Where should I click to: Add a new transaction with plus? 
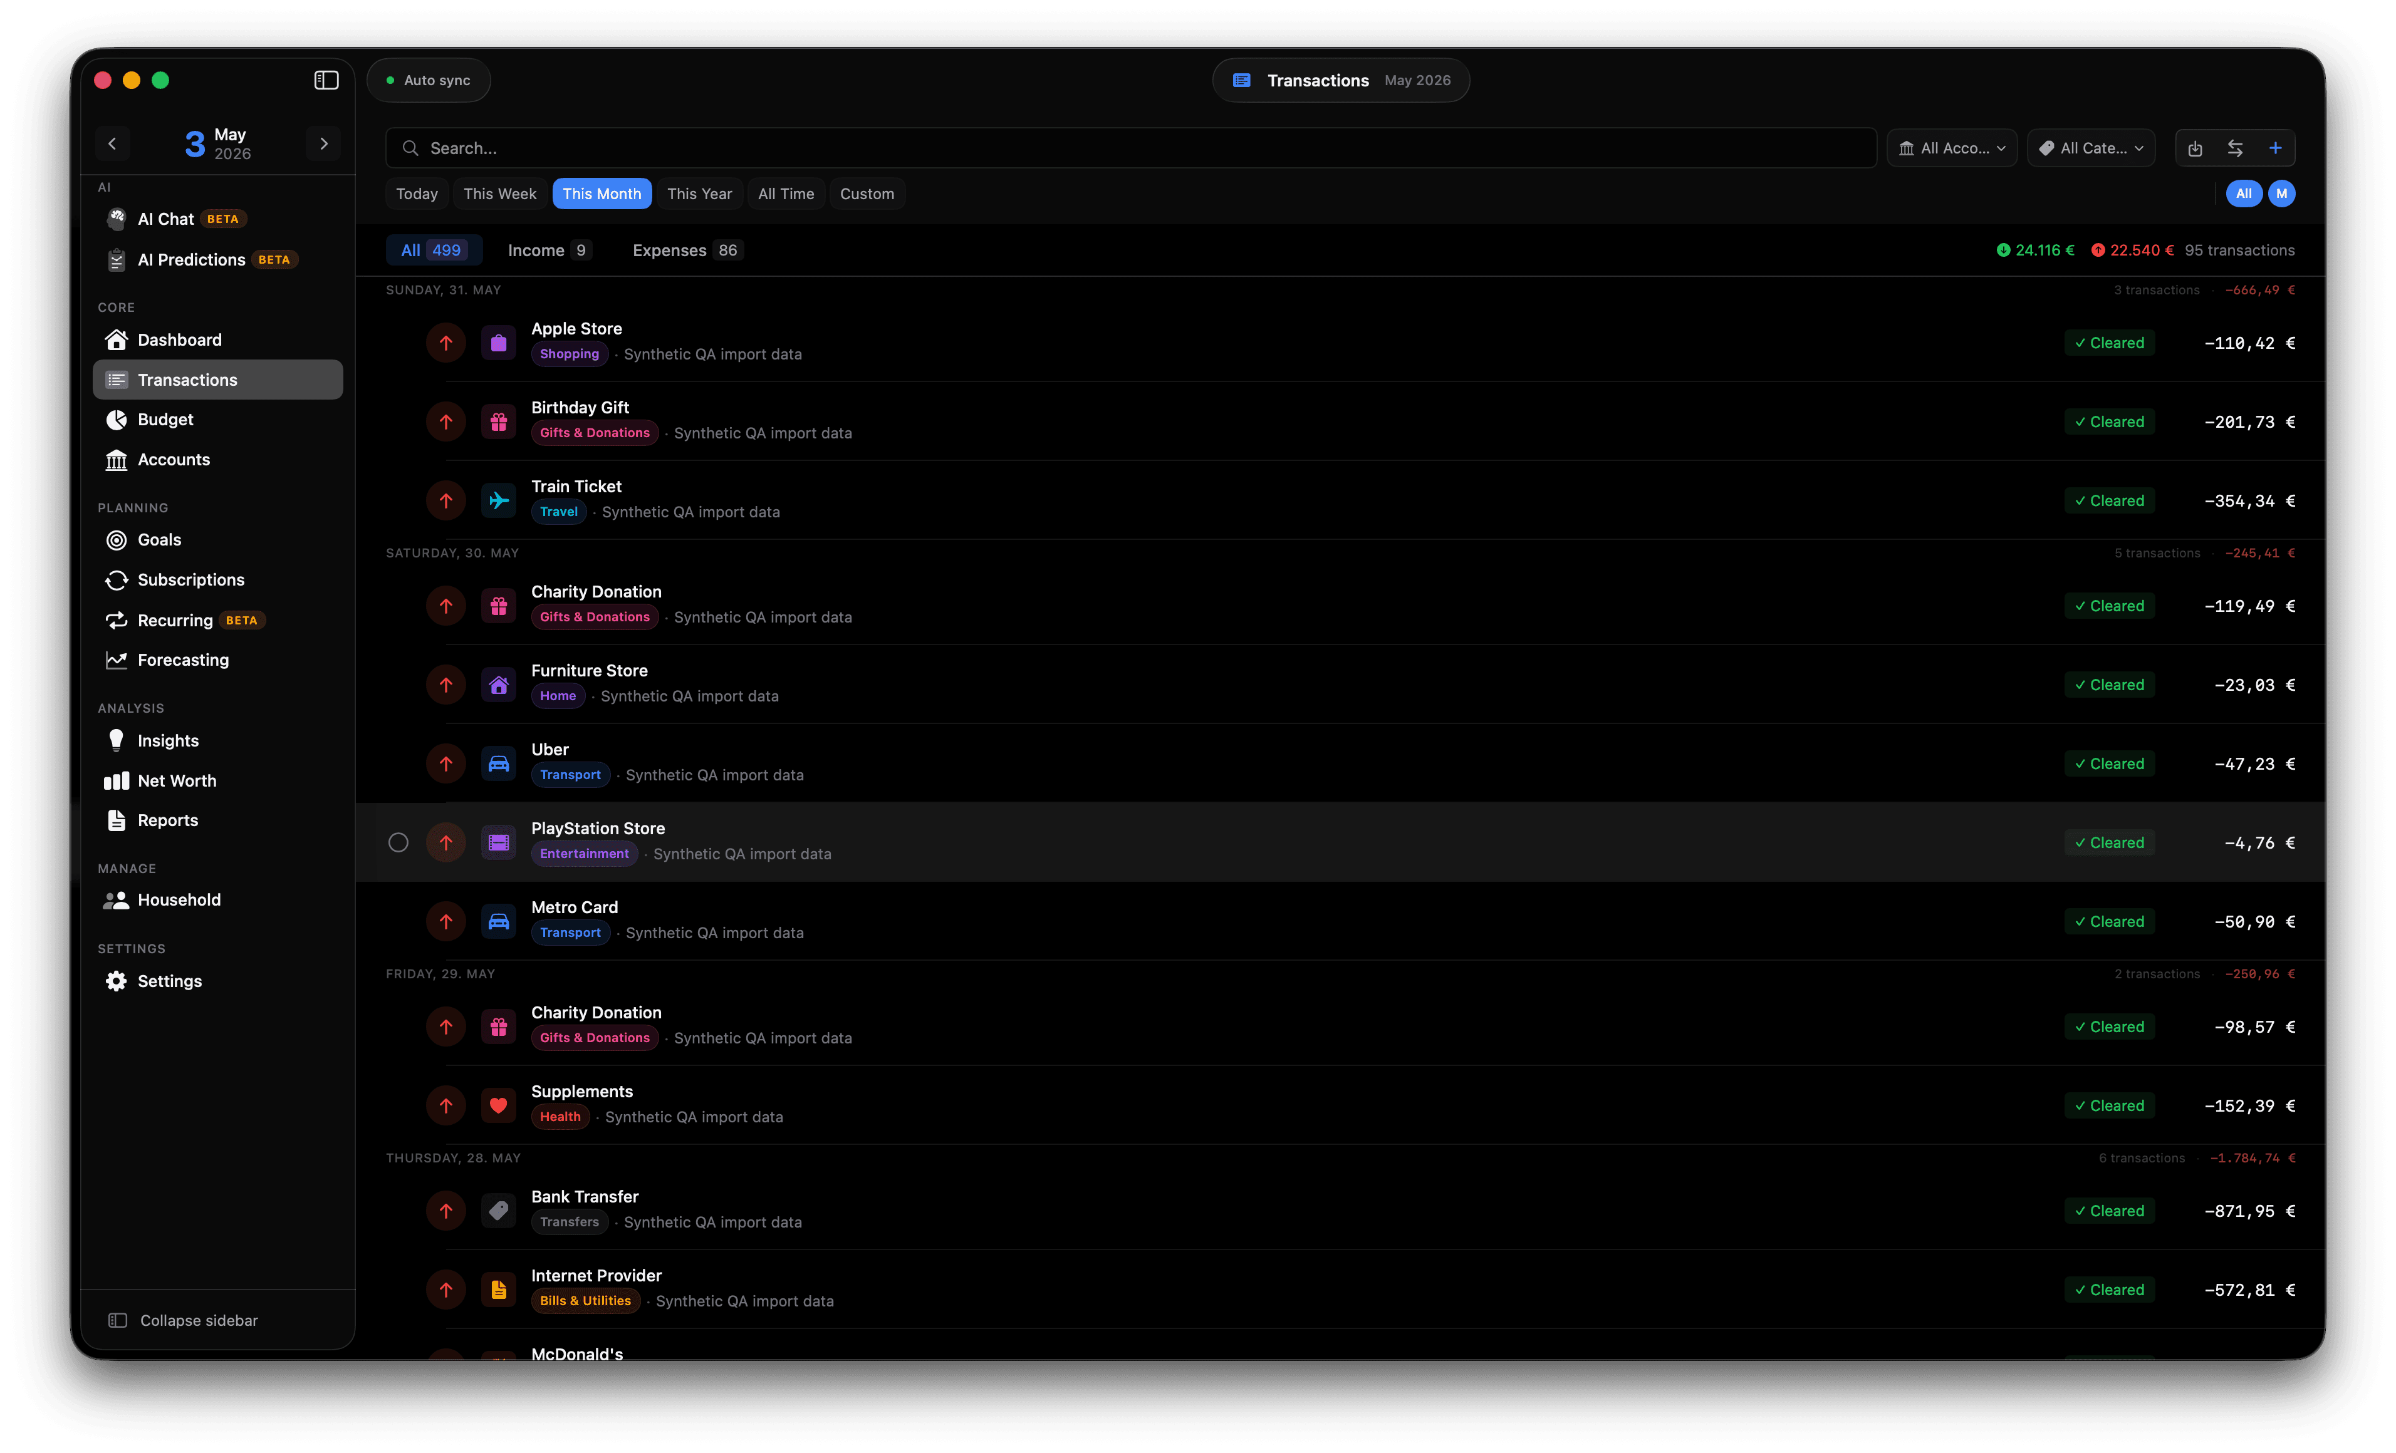click(2276, 148)
